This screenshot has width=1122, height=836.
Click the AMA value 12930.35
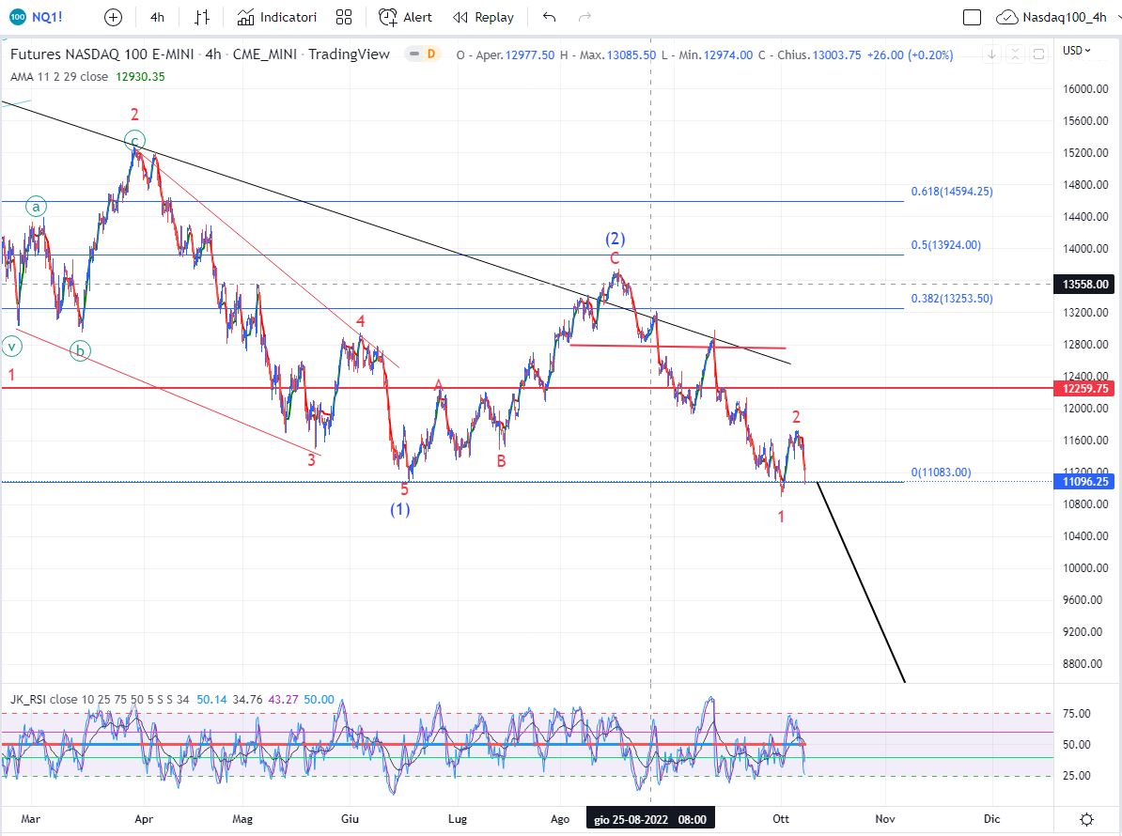click(x=140, y=76)
